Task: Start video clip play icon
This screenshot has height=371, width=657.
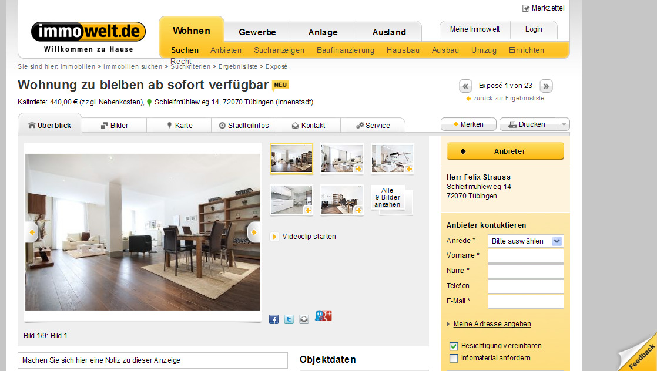Action: (274, 237)
